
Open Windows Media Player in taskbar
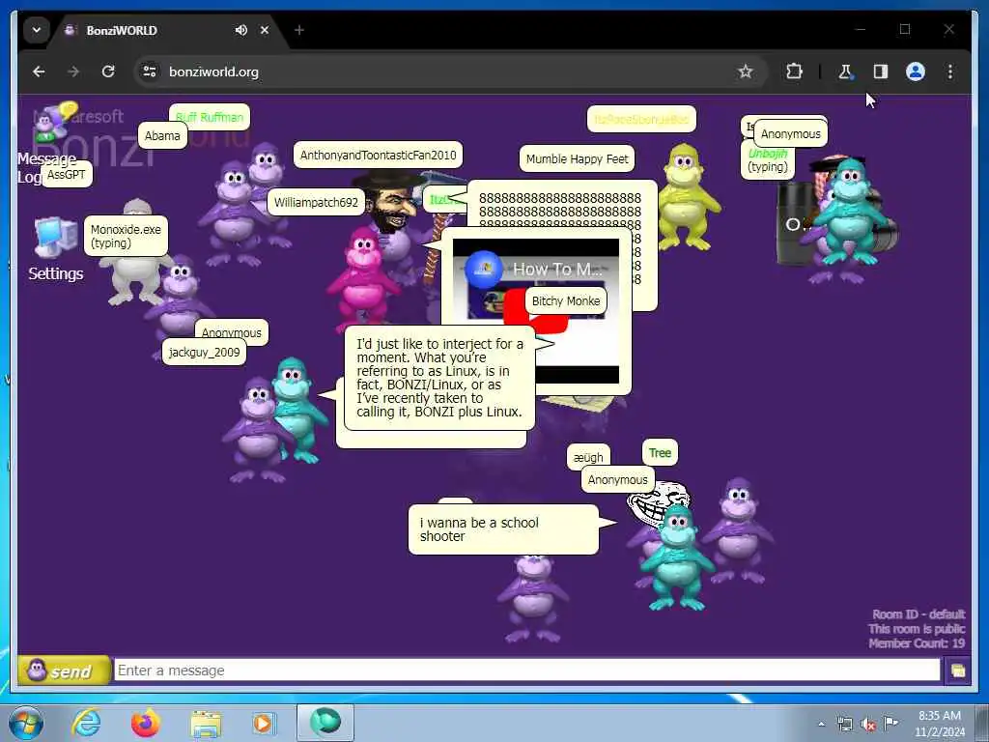(265, 723)
